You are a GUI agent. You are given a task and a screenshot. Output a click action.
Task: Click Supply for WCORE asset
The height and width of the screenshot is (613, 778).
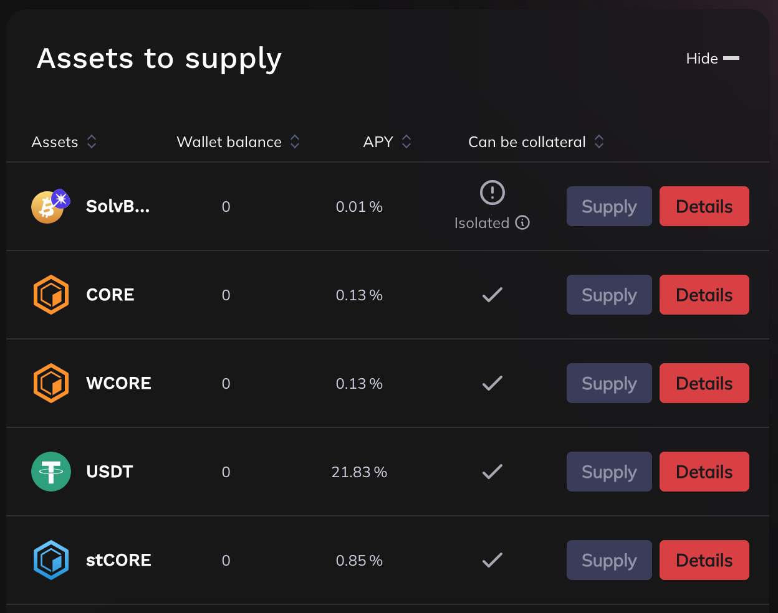(x=608, y=383)
